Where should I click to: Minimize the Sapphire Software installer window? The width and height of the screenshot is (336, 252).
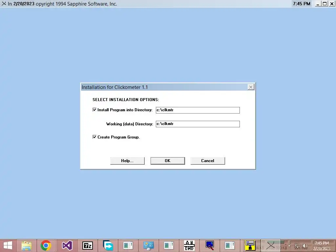coord(318,4)
